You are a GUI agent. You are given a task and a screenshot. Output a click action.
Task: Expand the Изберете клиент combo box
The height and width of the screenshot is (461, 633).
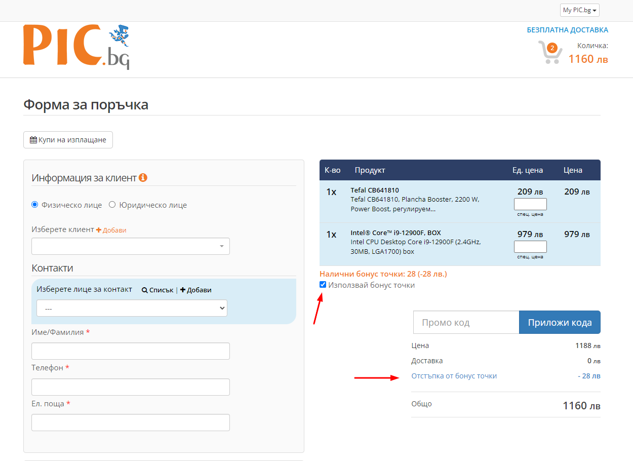pyautogui.click(x=131, y=246)
